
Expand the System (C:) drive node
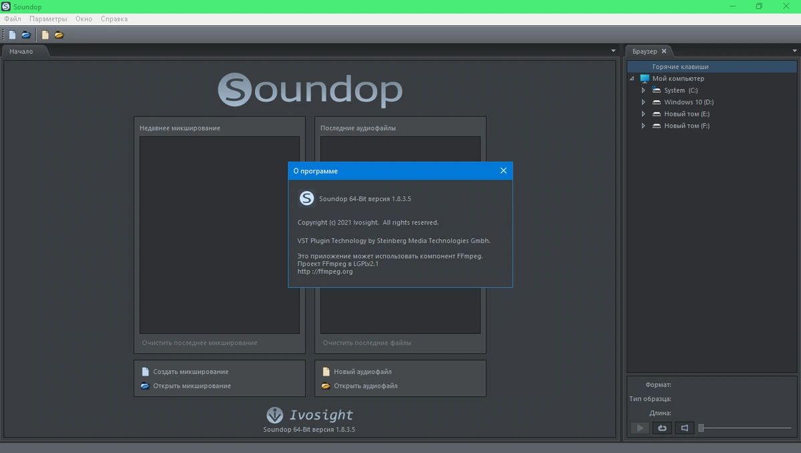(643, 90)
